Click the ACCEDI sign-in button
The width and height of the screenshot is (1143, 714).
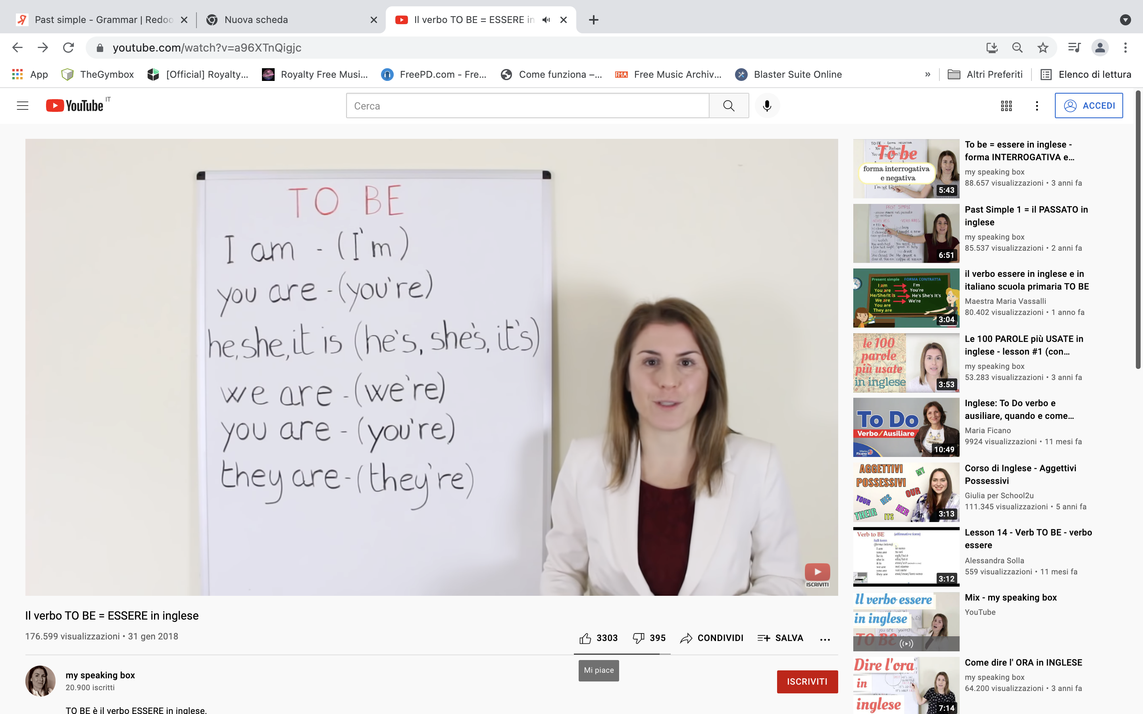(1089, 106)
